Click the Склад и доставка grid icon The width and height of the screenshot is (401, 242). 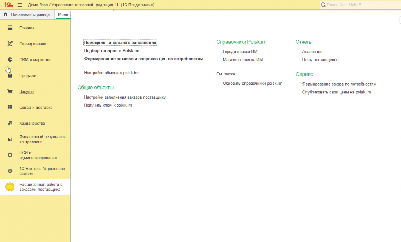pyautogui.click(x=10, y=107)
